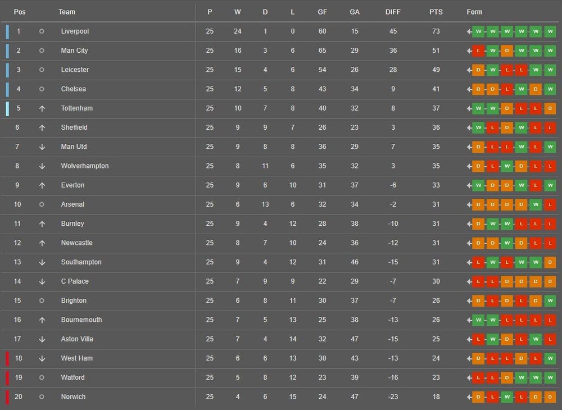Click Everton's red L form badge
The width and height of the screenshot is (562, 410).
click(536, 185)
